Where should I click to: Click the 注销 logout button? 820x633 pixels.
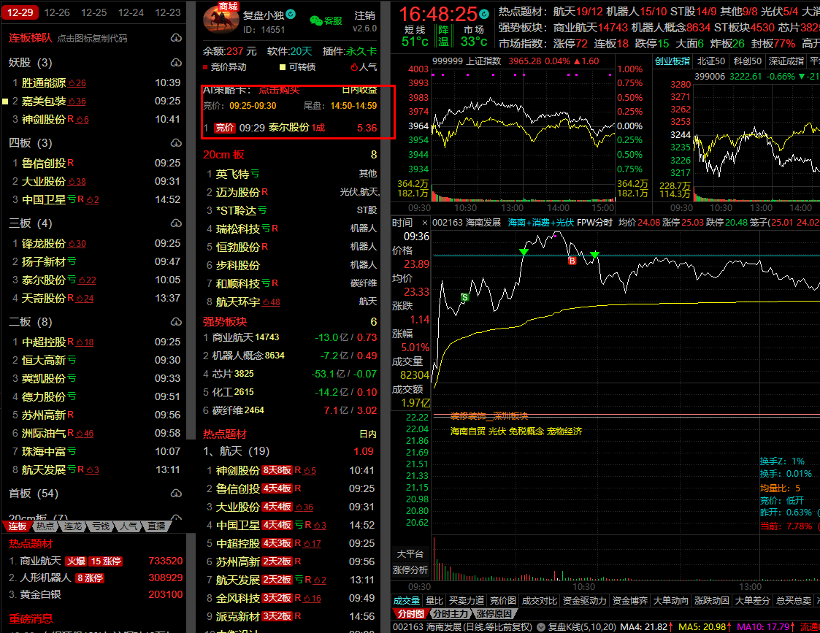point(364,15)
